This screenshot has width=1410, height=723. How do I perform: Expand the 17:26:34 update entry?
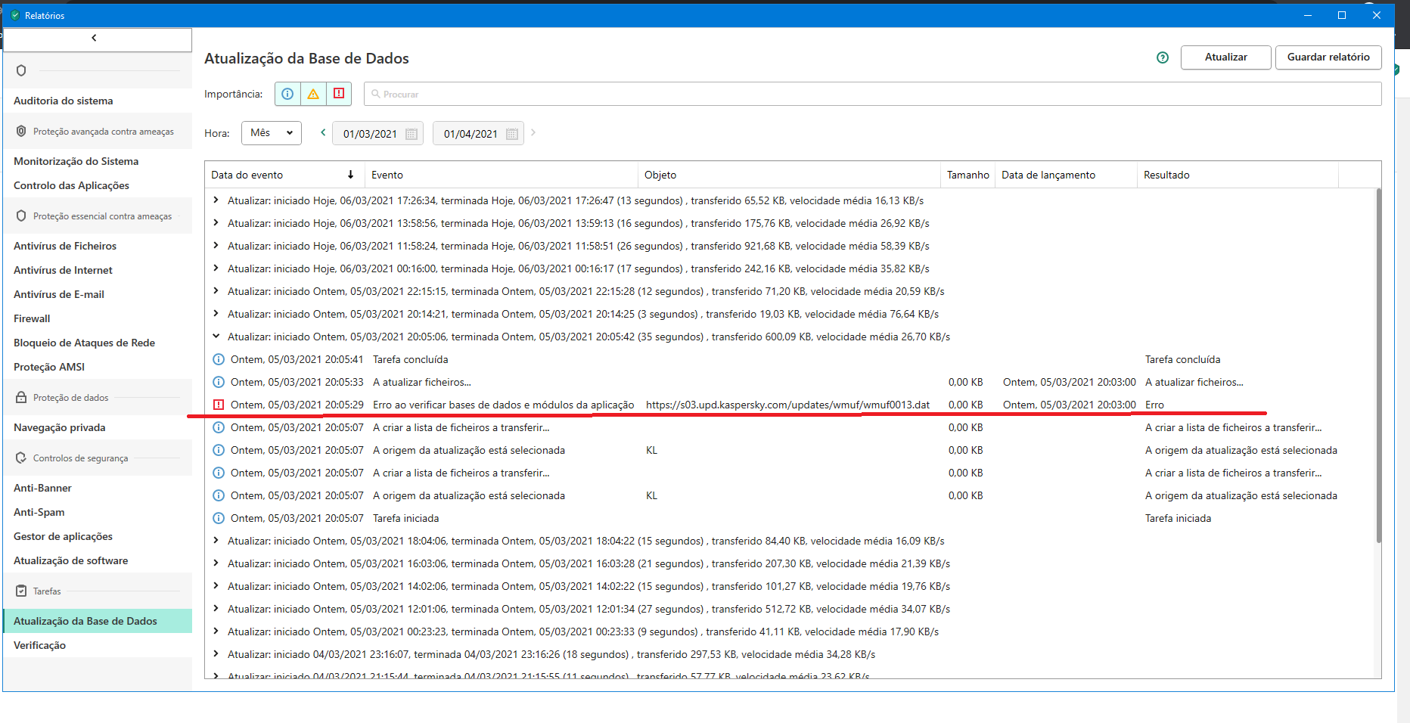point(216,200)
